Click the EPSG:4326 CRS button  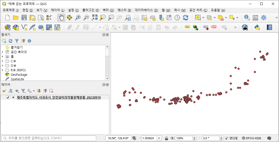pyautogui.click(x=251, y=138)
